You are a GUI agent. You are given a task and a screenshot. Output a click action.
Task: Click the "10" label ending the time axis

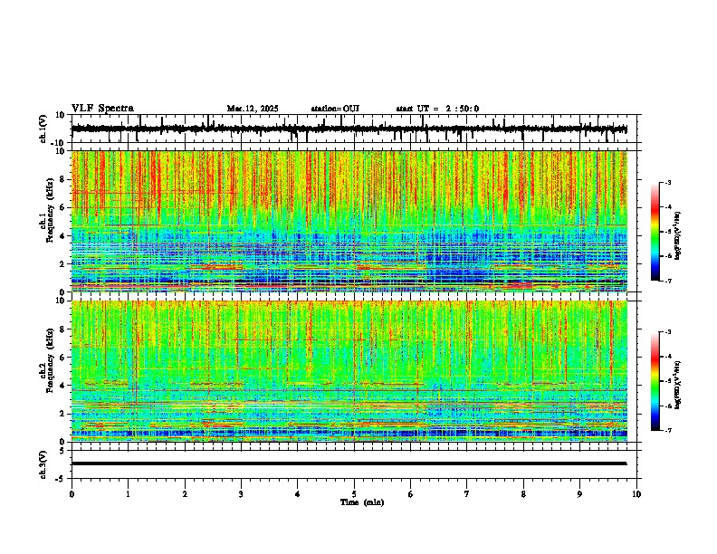pyautogui.click(x=636, y=494)
